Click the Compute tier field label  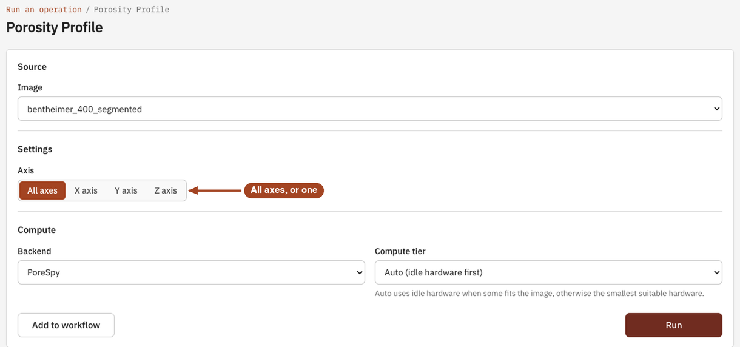[400, 251]
